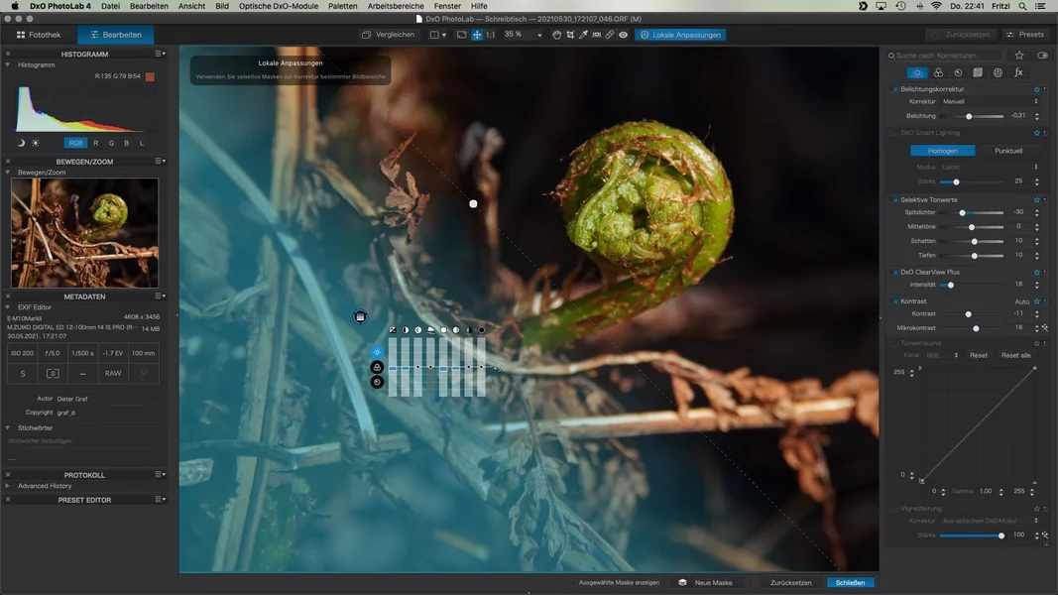Expand the Advanced History section

coord(7,486)
